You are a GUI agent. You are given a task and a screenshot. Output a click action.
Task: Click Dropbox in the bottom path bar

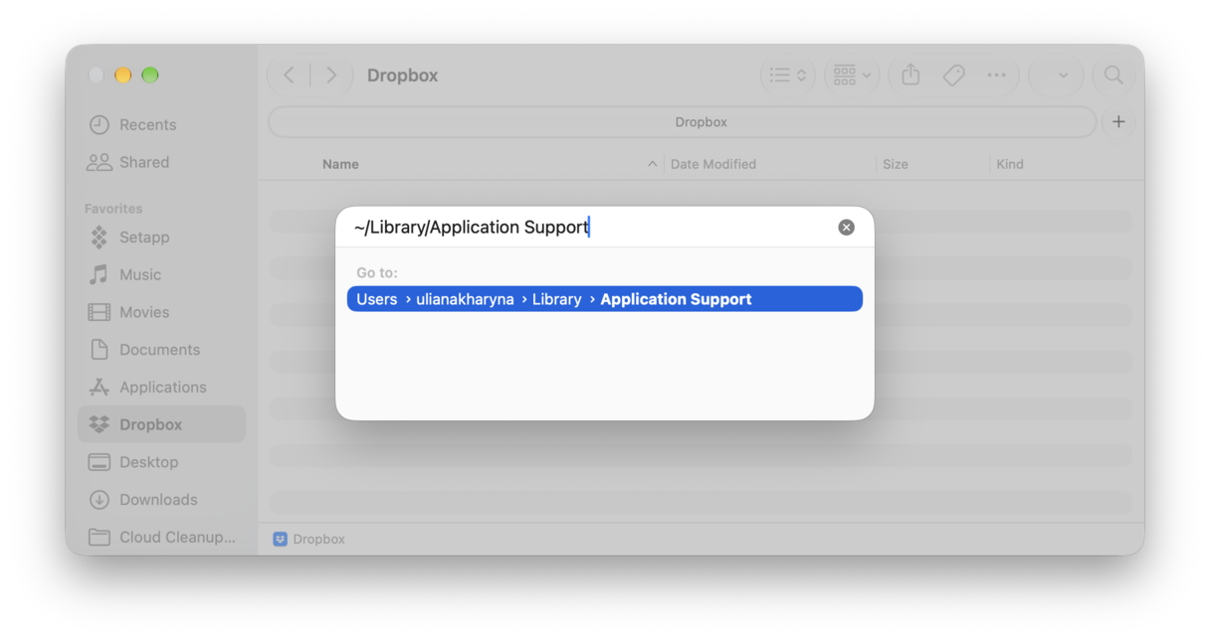tap(309, 539)
